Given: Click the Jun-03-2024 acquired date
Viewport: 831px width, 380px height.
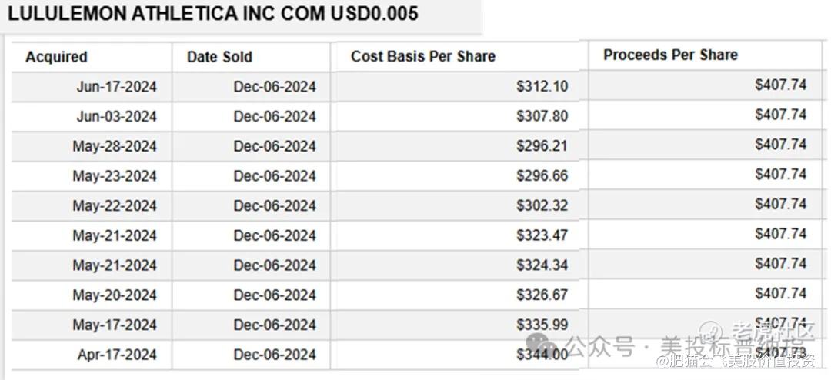Looking at the screenshot, I should click(116, 117).
